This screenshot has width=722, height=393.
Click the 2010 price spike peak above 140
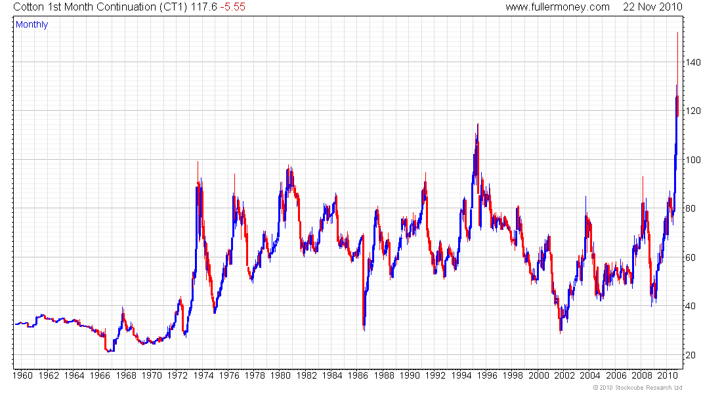[x=677, y=33]
